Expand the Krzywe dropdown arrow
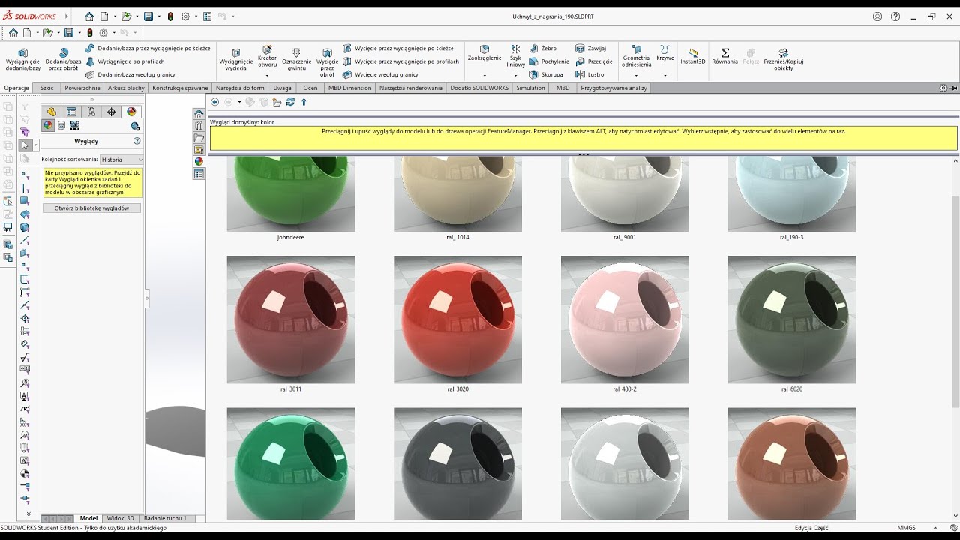This screenshot has height=540, width=960. tap(664, 76)
